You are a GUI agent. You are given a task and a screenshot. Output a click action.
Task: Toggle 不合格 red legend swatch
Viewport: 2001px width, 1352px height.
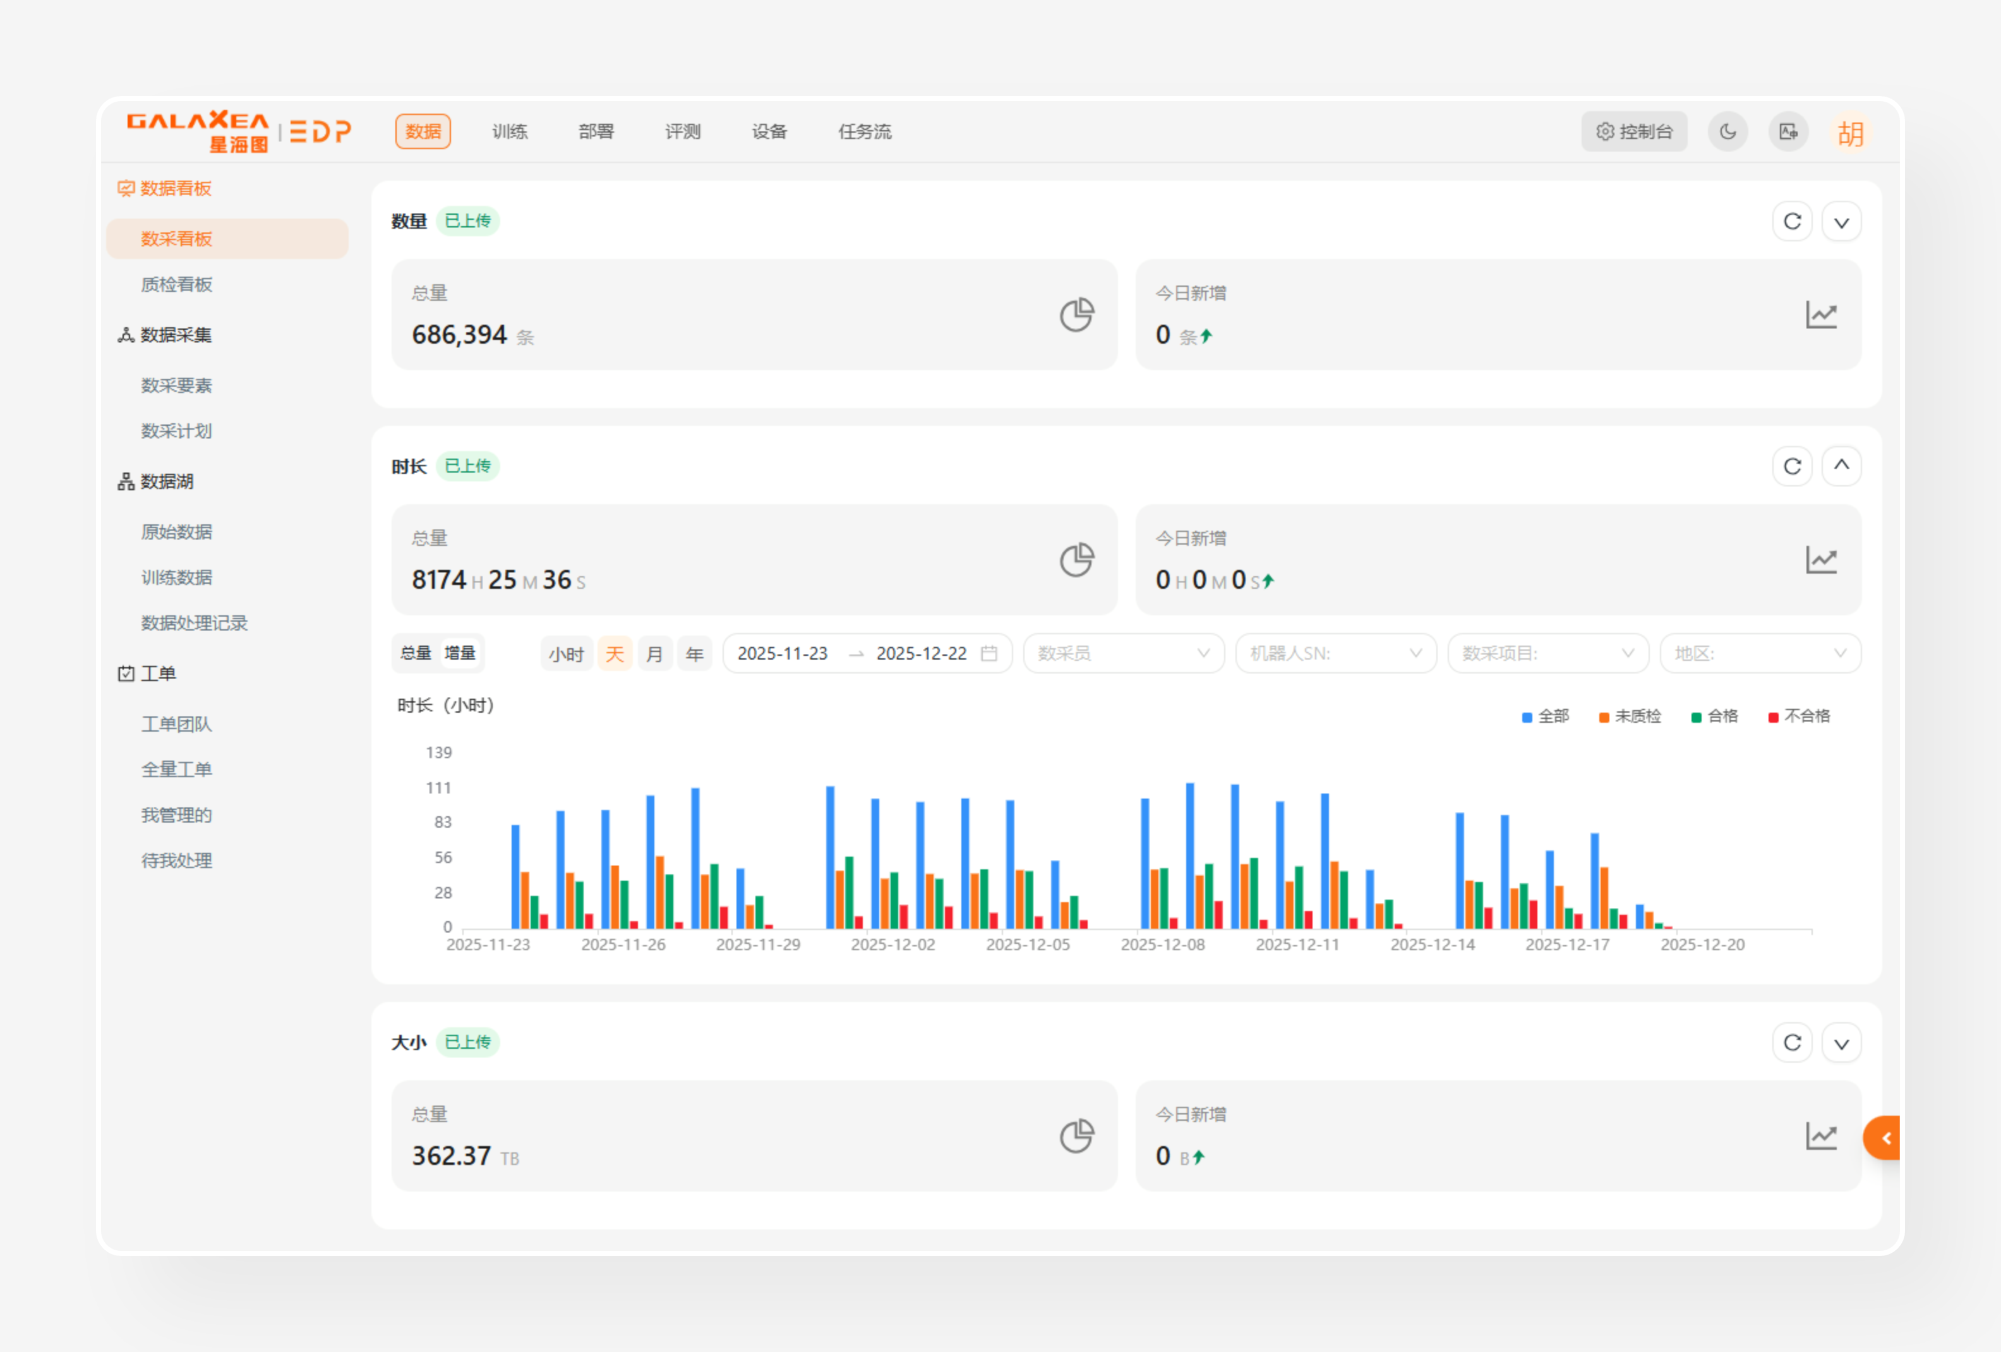pyautogui.click(x=1773, y=717)
